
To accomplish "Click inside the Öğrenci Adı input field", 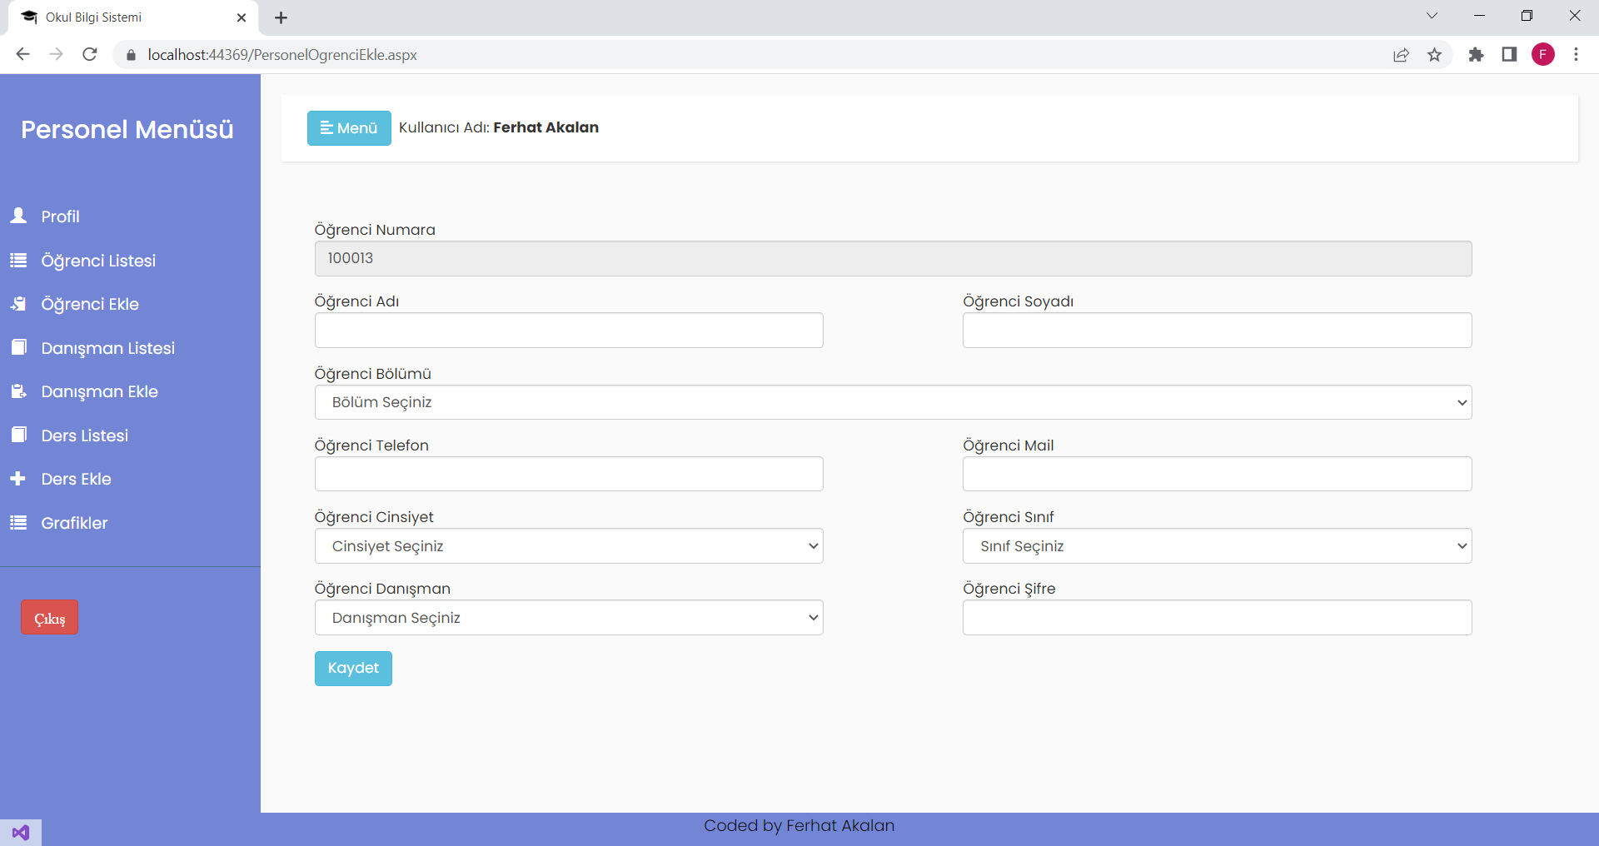I will pos(569,330).
